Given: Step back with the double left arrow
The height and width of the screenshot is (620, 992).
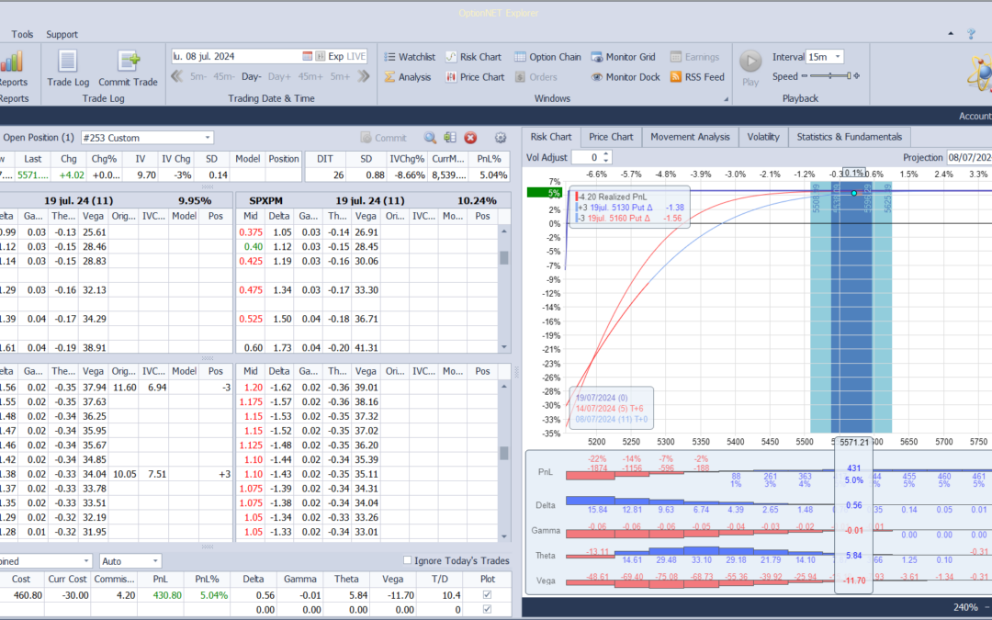Looking at the screenshot, I should tap(177, 76).
